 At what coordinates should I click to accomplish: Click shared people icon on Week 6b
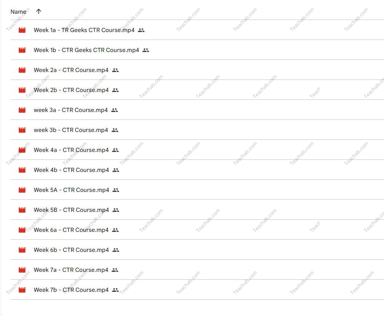[115, 250]
